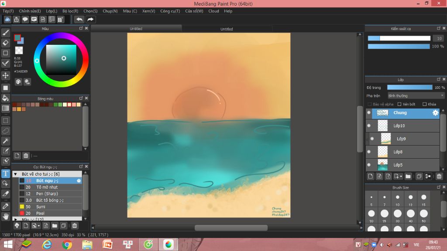Image resolution: width=447 pixels, height=251 pixels.
Task: Select the transparent color swatch
Action: tap(19, 51)
